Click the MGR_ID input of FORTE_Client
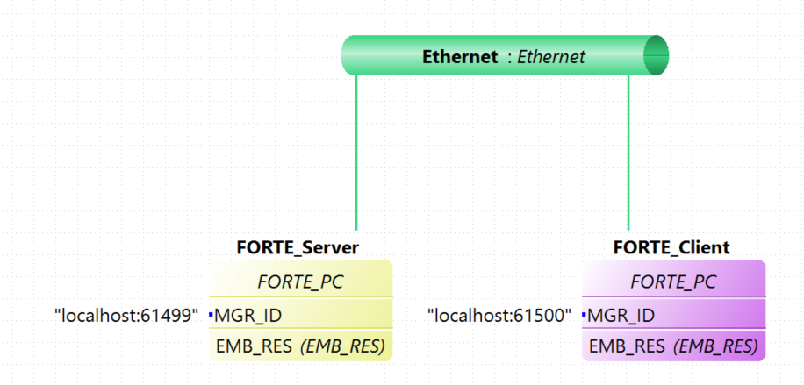This screenshot has height=385, width=804. 621,316
